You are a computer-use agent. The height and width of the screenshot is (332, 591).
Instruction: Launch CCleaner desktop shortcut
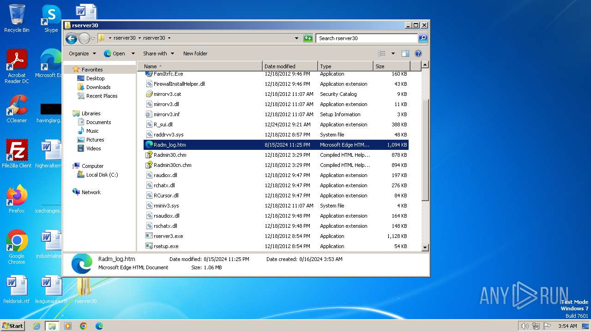point(17,109)
